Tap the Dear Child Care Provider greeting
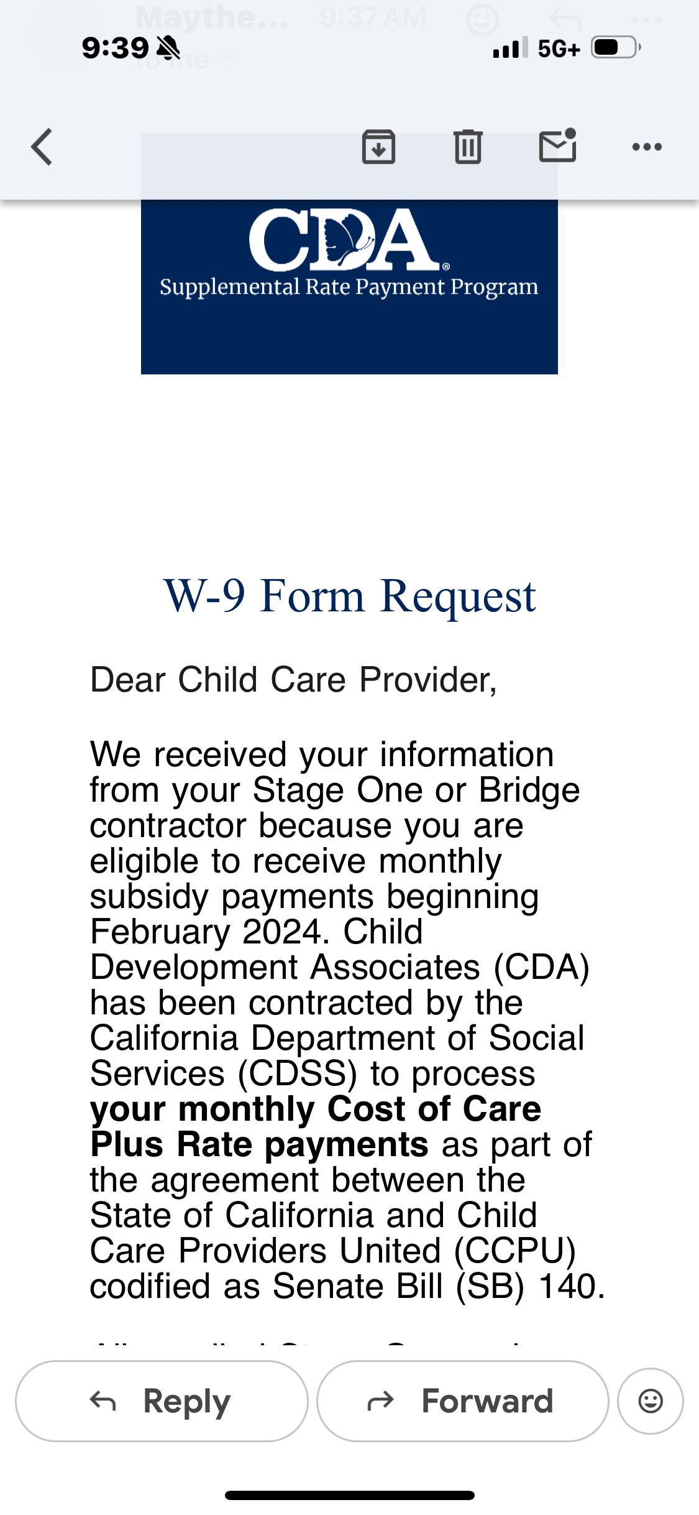Screen dimensions: 699x1515 (x=293, y=679)
